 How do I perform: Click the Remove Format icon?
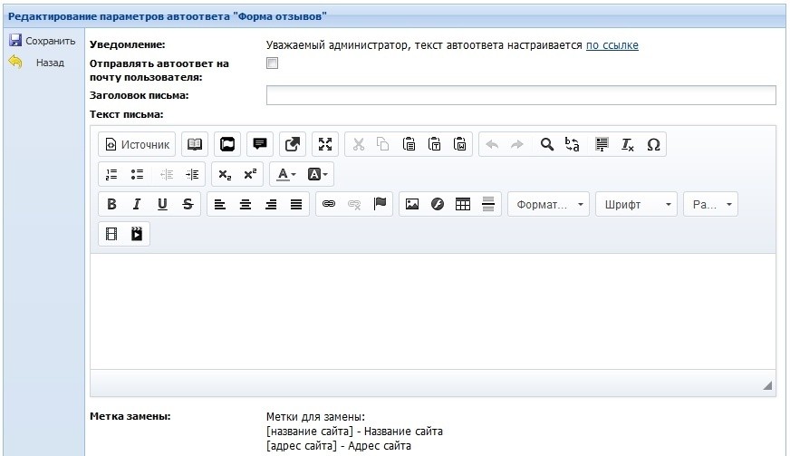click(627, 144)
